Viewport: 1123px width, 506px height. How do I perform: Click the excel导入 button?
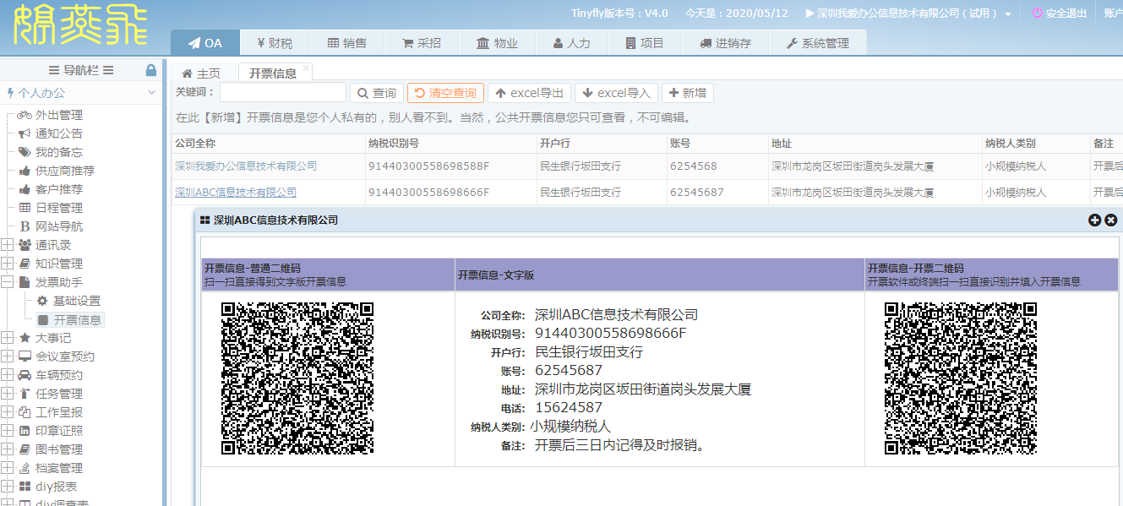point(617,93)
